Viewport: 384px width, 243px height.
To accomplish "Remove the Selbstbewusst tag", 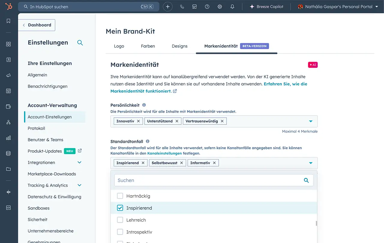I will [x=181, y=163].
